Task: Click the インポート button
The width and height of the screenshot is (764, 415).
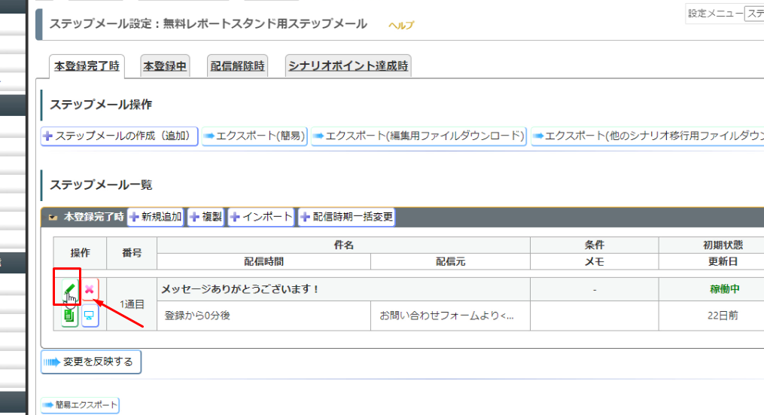Action: click(261, 218)
